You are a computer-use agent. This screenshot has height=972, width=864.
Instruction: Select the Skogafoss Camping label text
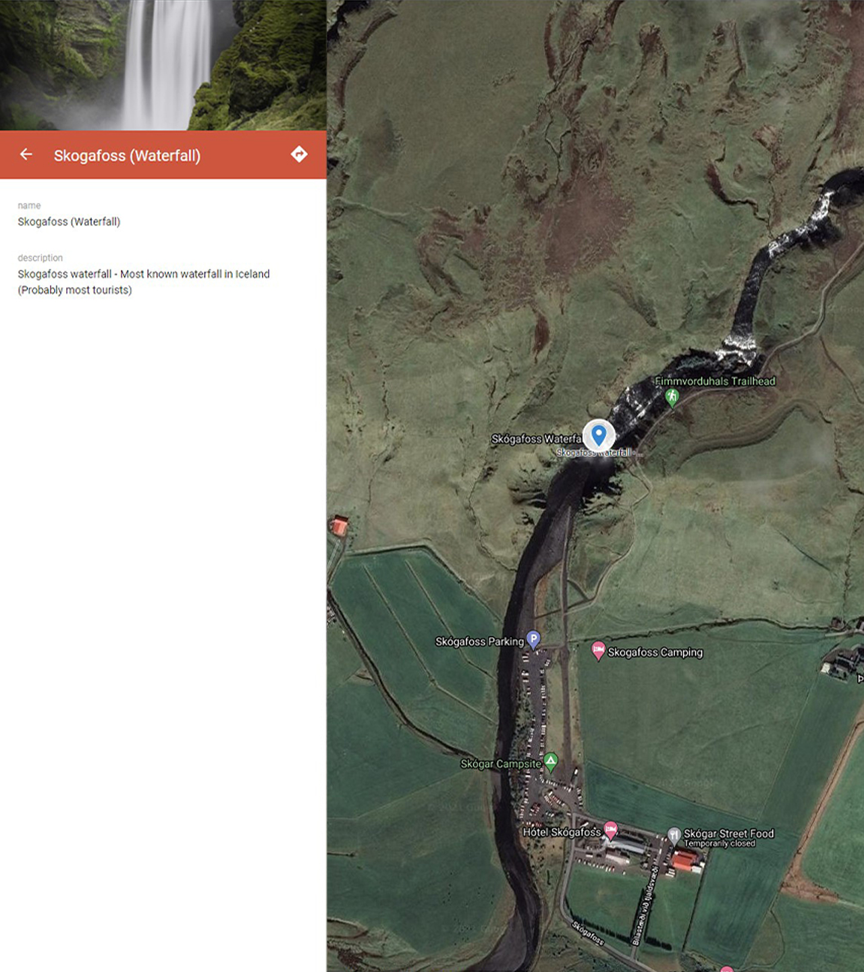[655, 652]
